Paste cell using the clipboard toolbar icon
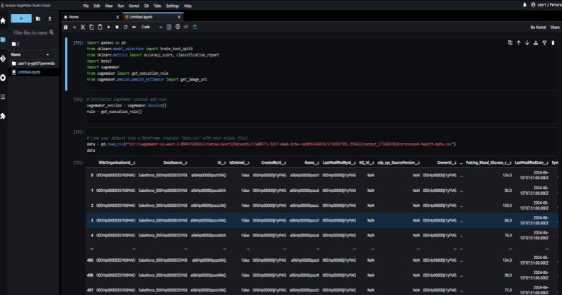The image size is (562, 295). 100,28
